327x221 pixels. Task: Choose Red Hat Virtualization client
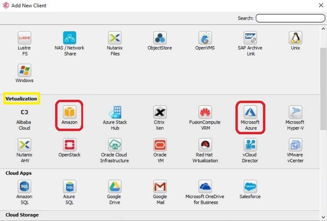point(205,145)
